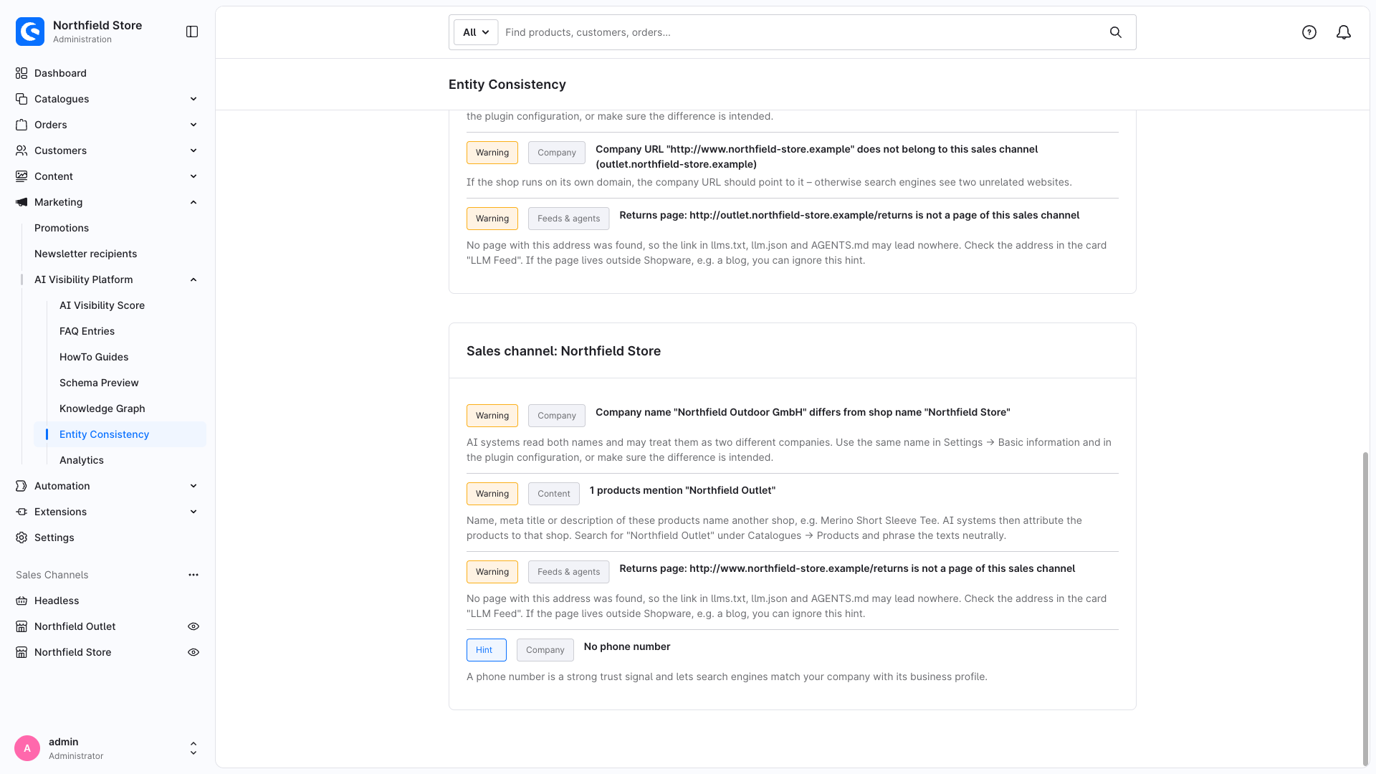
Task: Open the admin user menu chevron
Action: (193, 748)
